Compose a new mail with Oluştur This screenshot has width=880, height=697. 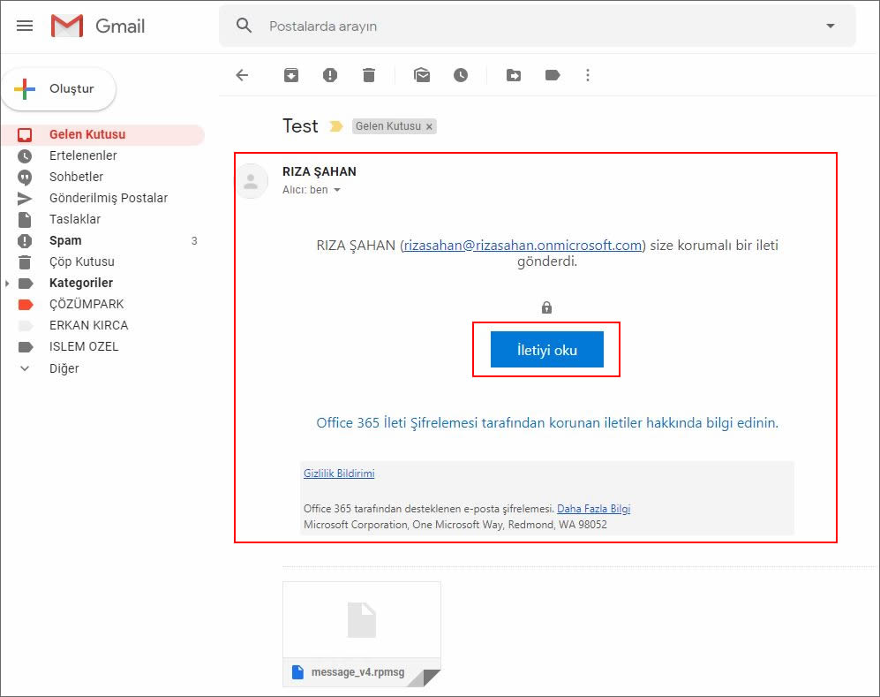click(59, 88)
